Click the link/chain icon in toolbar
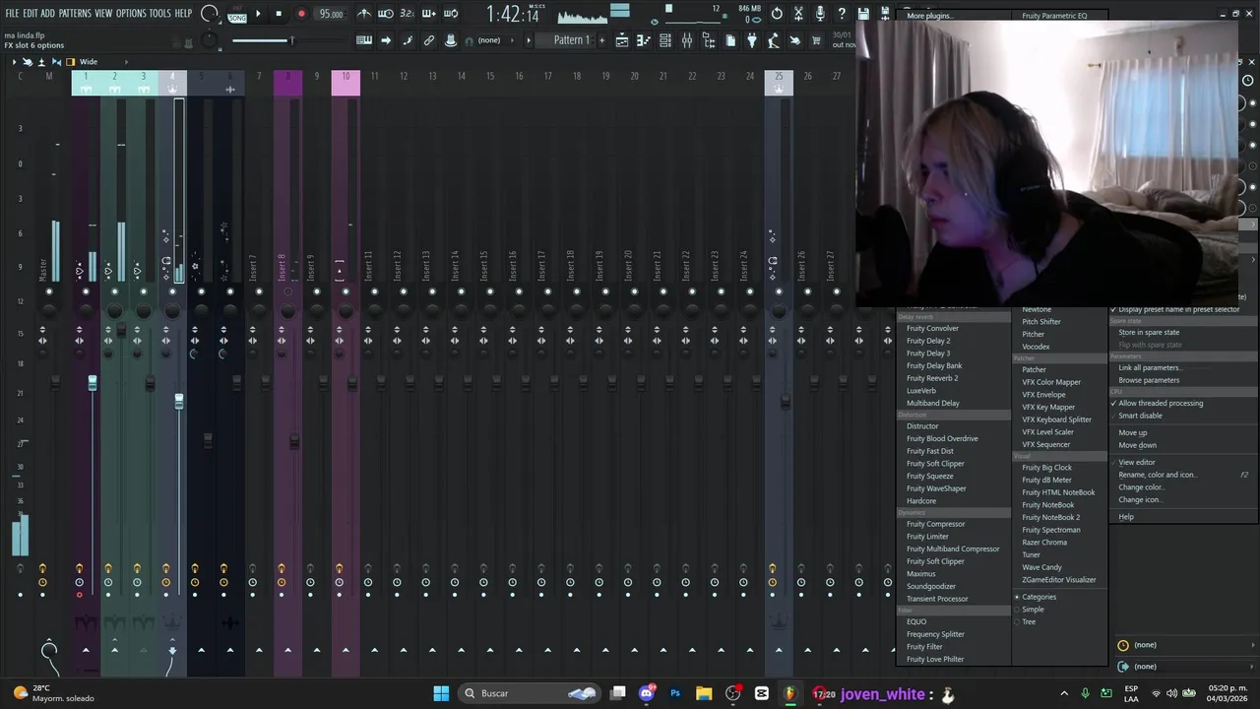Screen dimensions: 1260x709 [429, 40]
